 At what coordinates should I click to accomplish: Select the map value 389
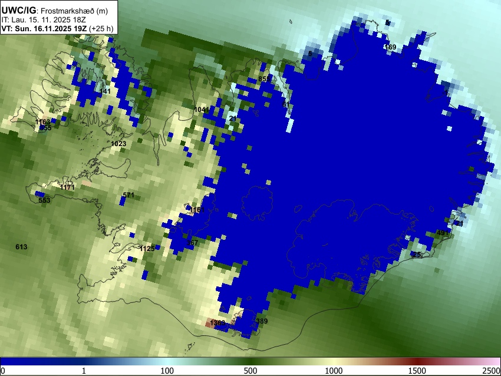262,321
